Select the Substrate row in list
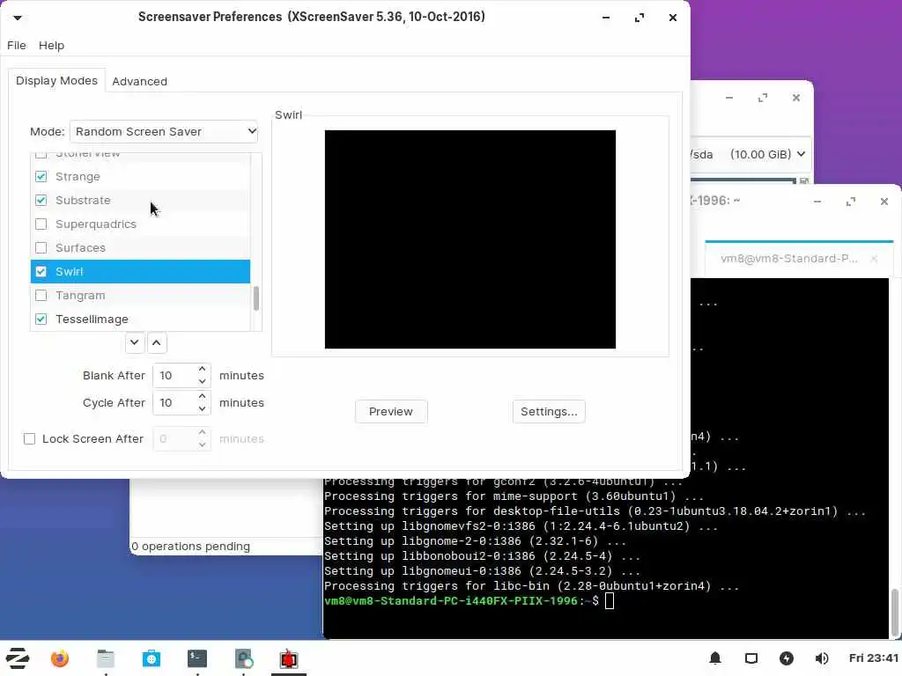This screenshot has width=902, height=676. pos(140,200)
